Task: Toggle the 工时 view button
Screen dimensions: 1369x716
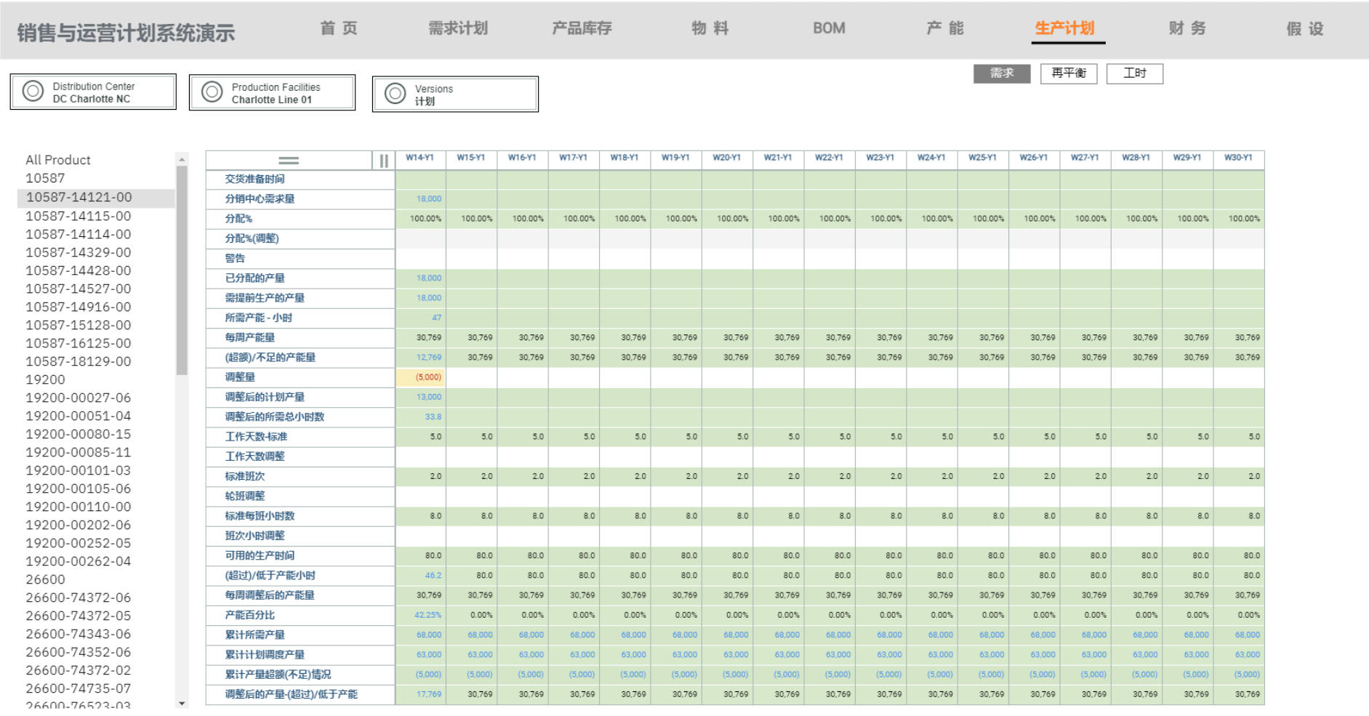Action: (1134, 73)
